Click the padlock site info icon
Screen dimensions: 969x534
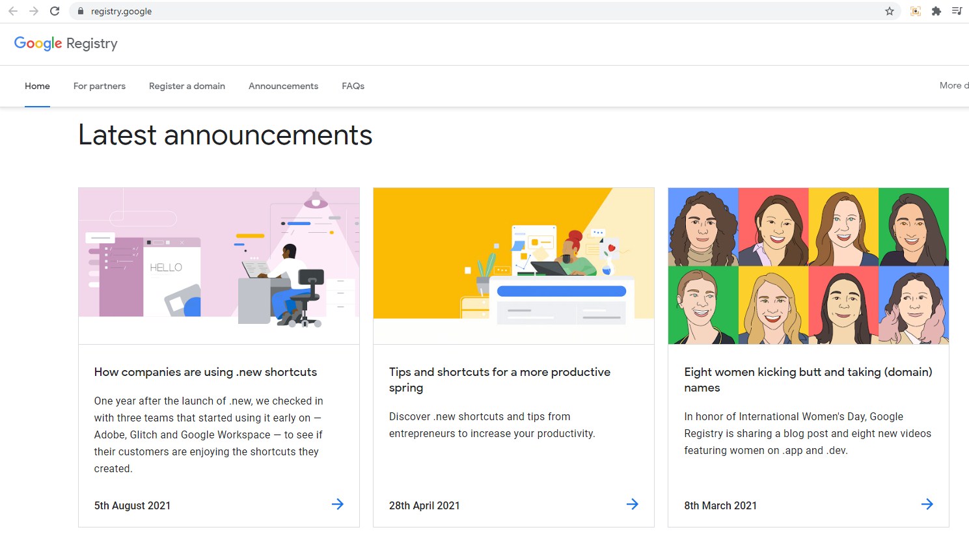tap(81, 11)
